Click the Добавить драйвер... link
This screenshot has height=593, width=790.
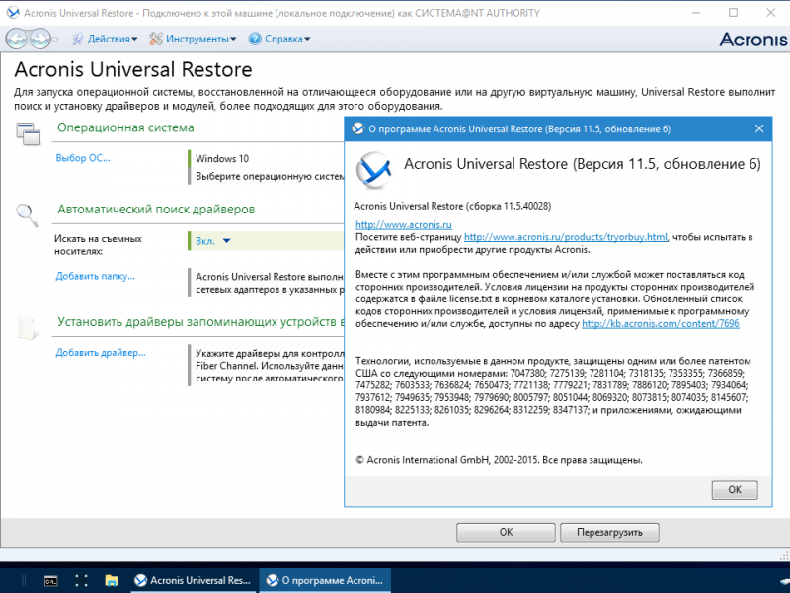pyautogui.click(x=101, y=353)
